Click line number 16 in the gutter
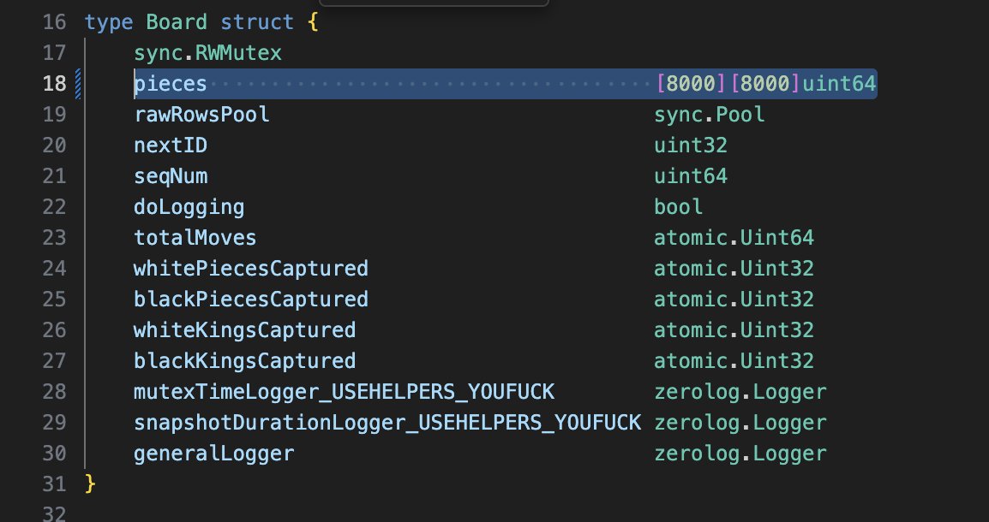Viewport: 989px width, 522px height. (54, 22)
